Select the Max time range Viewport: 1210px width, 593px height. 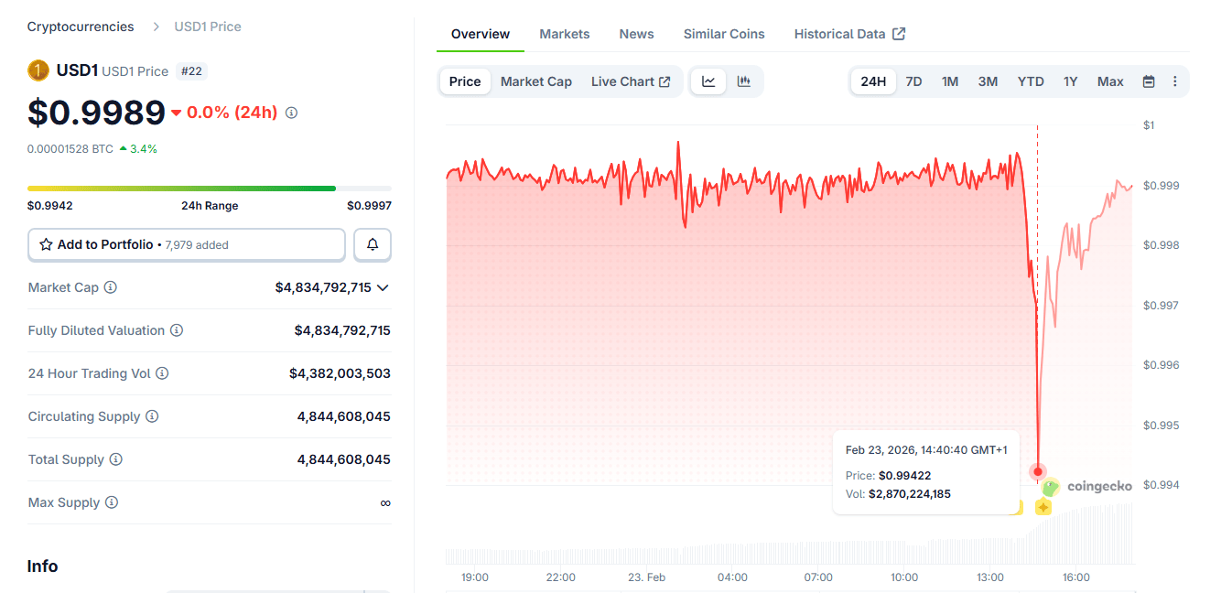pyautogui.click(x=1110, y=81)
